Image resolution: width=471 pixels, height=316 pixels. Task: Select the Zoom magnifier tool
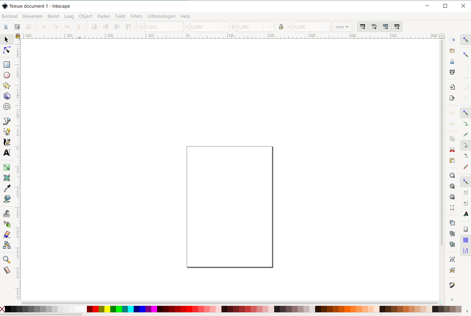7,260
